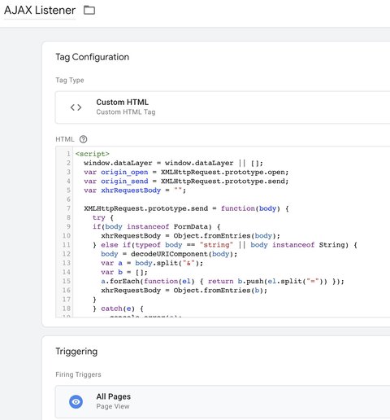Viewport: 390px width, 420px height.
Task: Click the Triggering section heading
Action: tap(76, 352)
